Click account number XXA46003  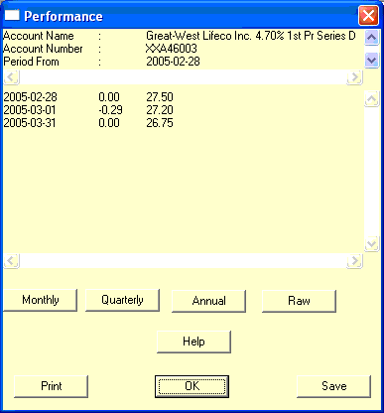pyautogui.click(x=172, y=49)
